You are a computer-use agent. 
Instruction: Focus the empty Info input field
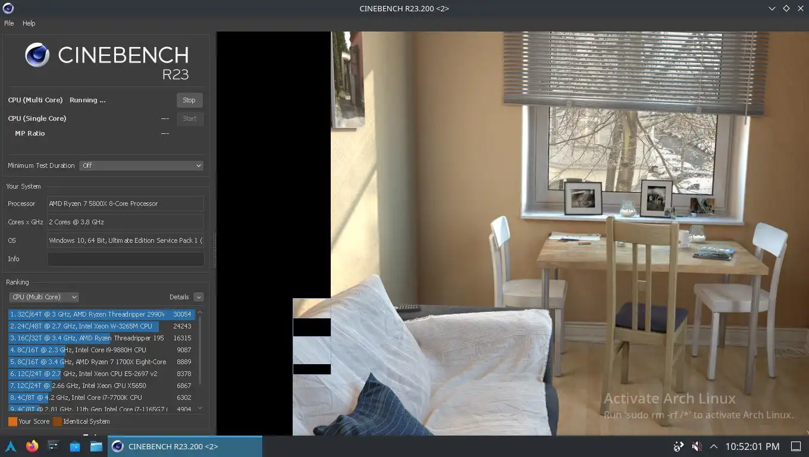126,259
